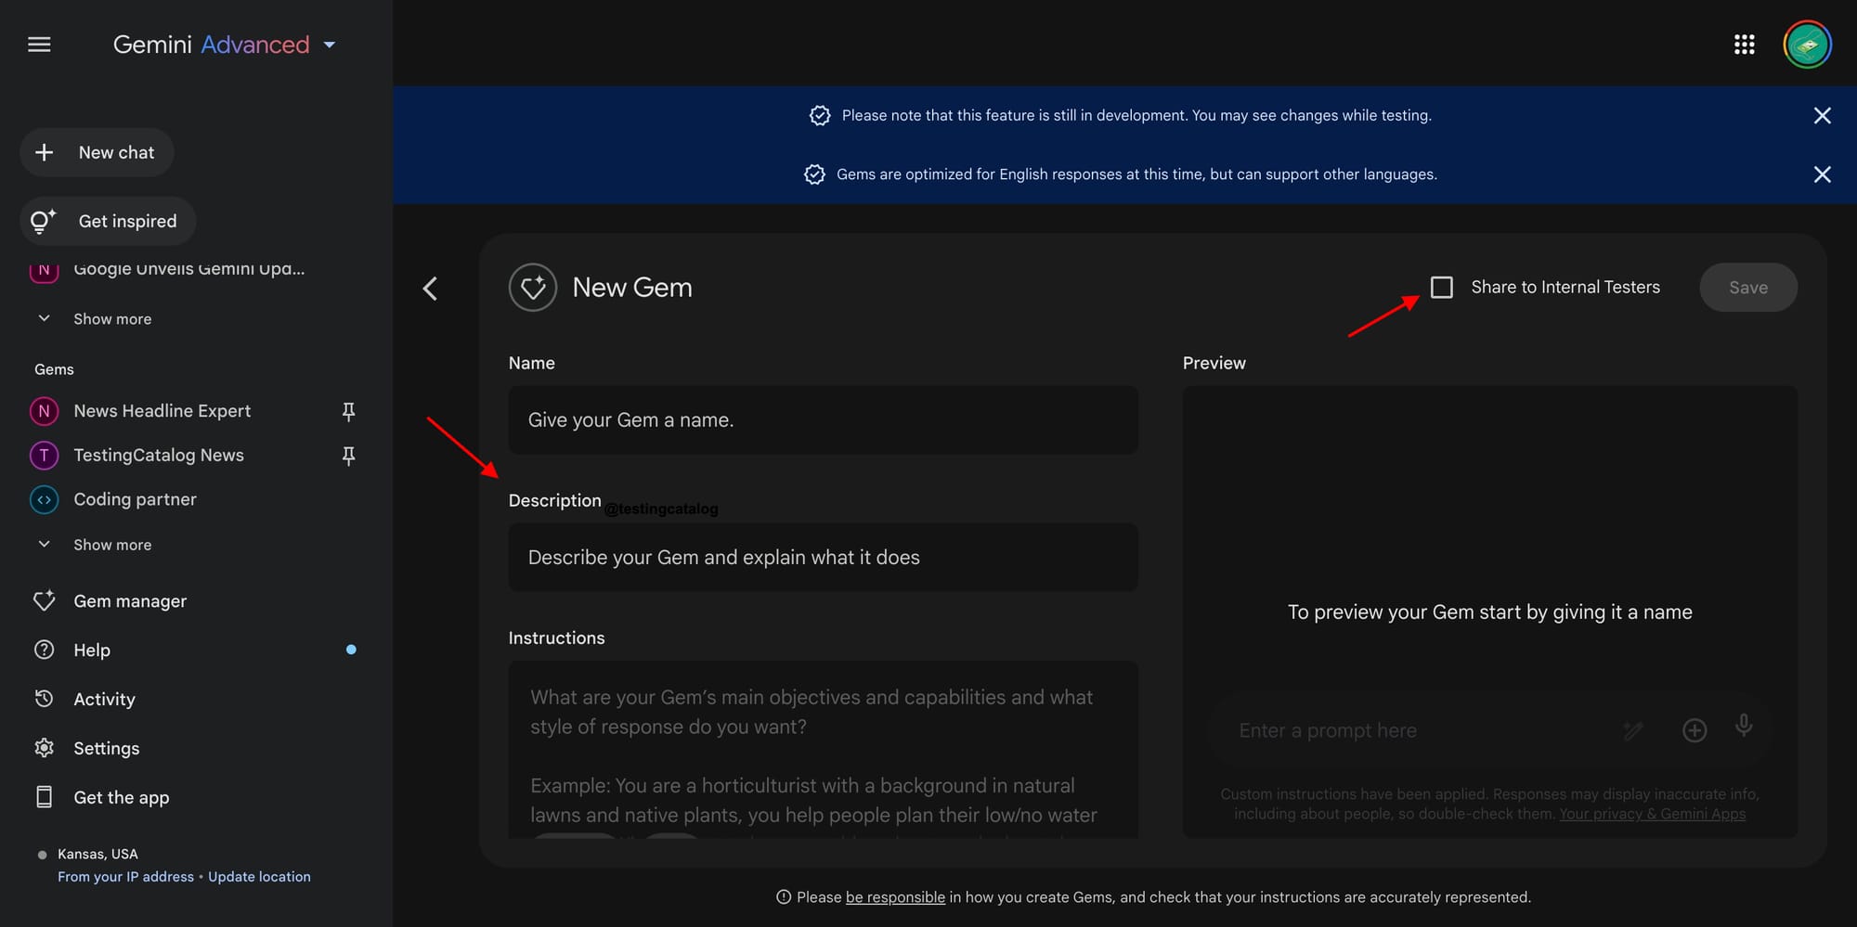Go back with the left arrow
1857x927 pixels.
430,289
